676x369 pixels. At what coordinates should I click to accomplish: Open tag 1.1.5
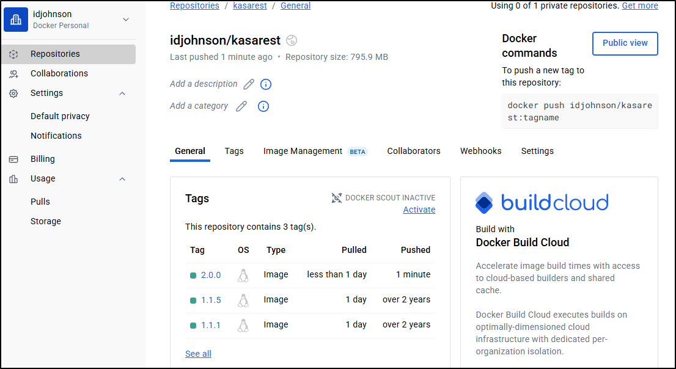click(211, 300)
